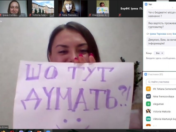
Task: Select Ірина Сопівн... video thumbnail
Action: (13, 9)
